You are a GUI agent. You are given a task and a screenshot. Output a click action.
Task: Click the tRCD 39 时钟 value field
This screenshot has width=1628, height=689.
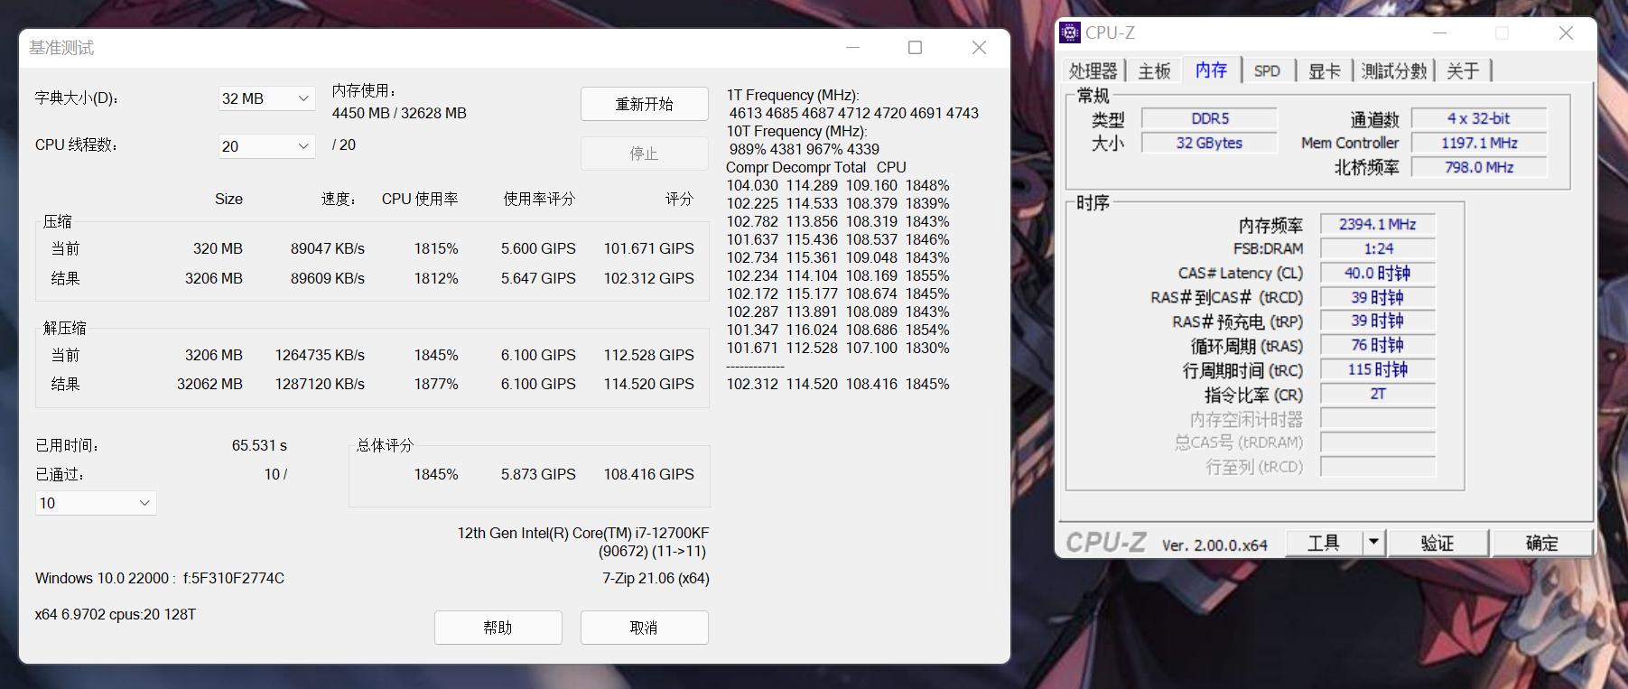[1378, 297]
